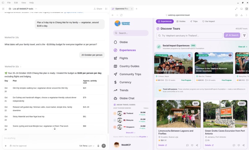Share the conversation
The image size is (249, 150).
coord(98,9)
